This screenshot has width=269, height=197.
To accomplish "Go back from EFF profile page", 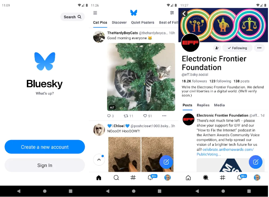I will click(x=184, y=13).
